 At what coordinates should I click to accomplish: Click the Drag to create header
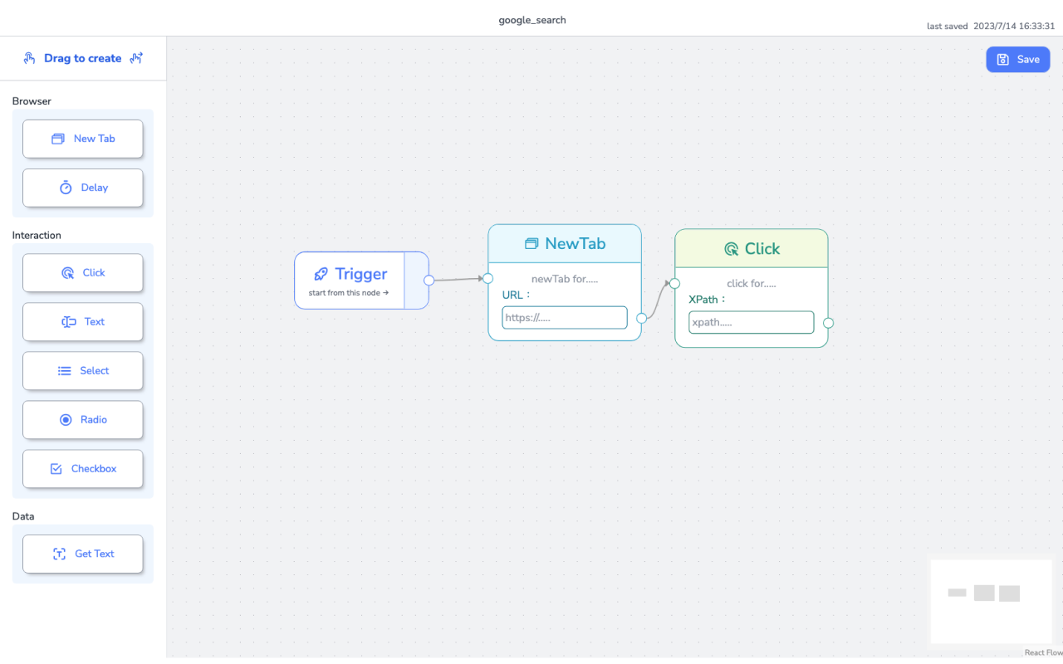pos(83,58)
